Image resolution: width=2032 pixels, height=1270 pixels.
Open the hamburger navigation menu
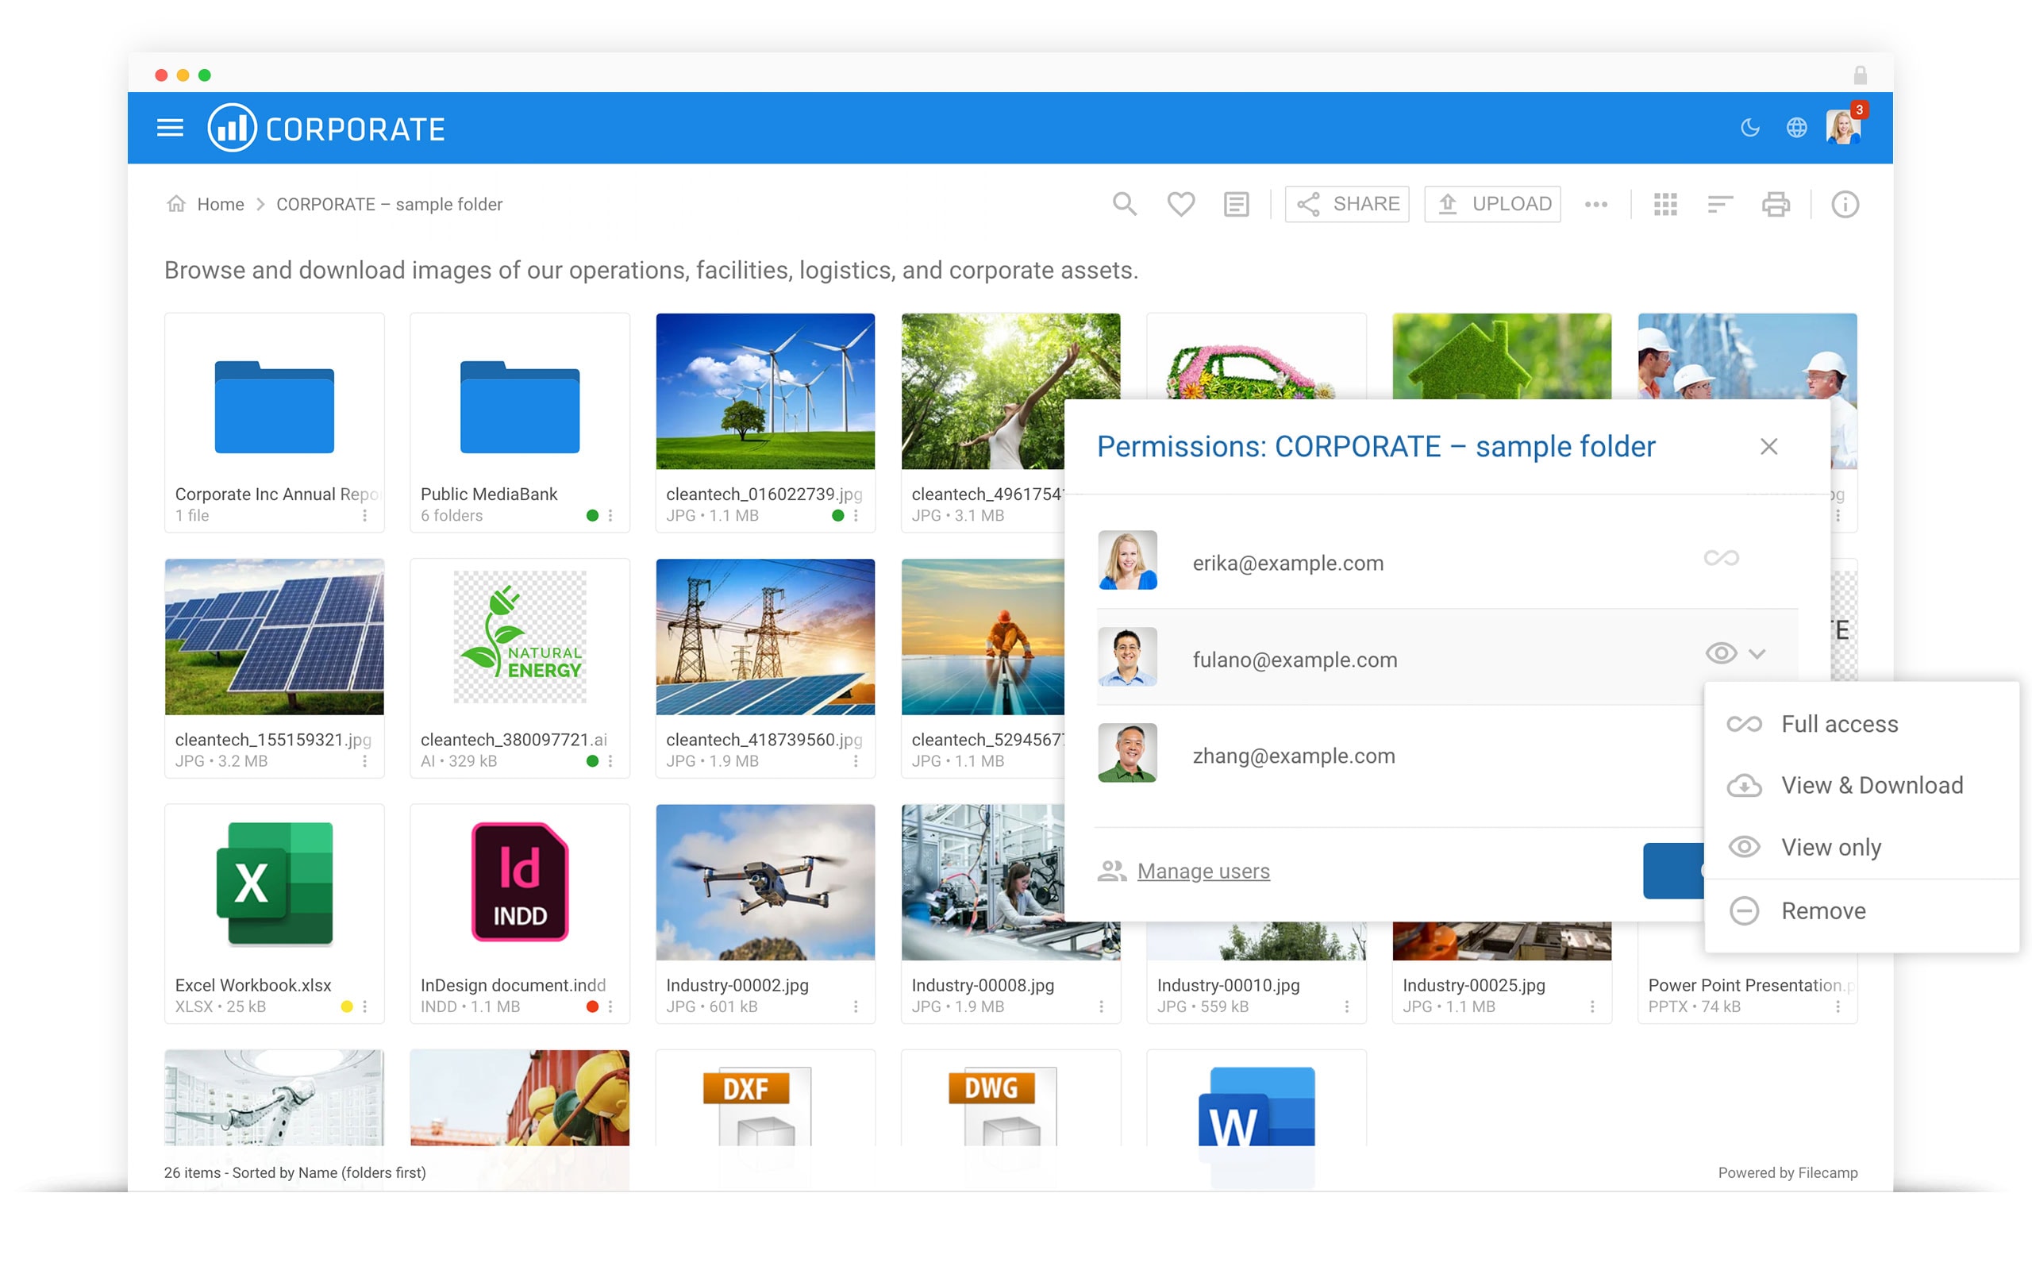(171, 128)
